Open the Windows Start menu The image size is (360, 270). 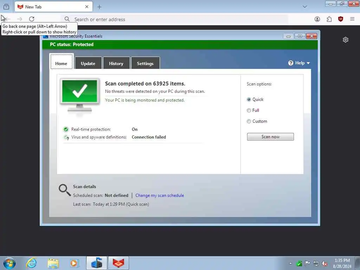(x=9, y=263)
